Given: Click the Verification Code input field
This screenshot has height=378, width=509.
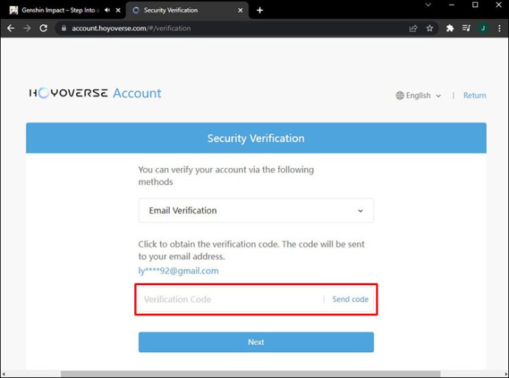Looking at the screenshot, I should point(229,299).
